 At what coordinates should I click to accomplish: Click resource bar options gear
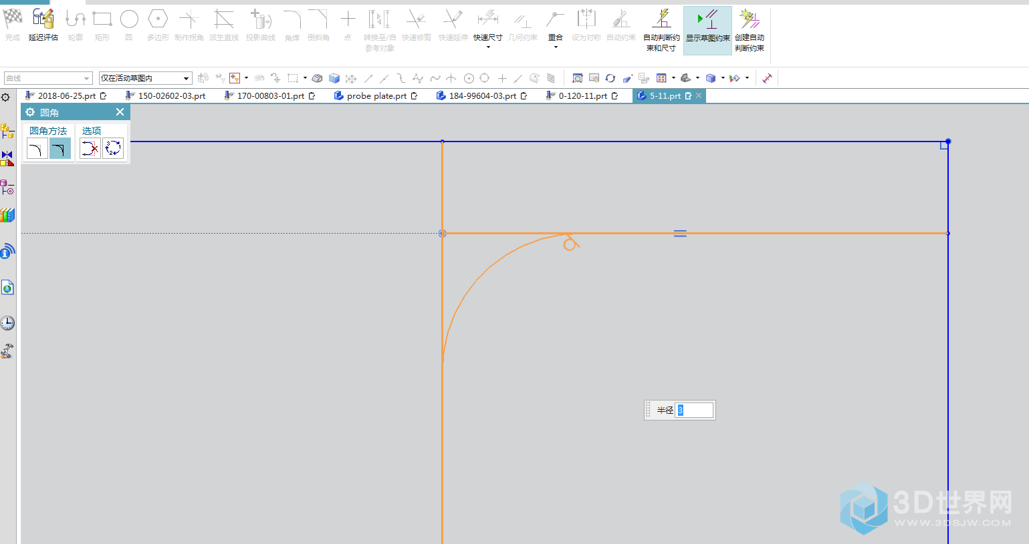point(5,97)
